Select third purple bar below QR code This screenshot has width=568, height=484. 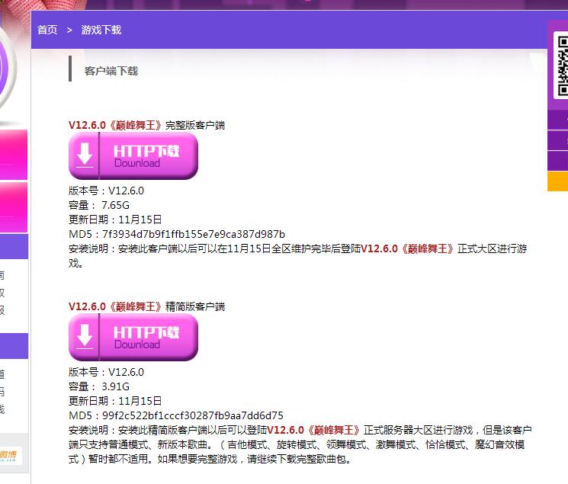pyautogui.click(x=558, y=161)
